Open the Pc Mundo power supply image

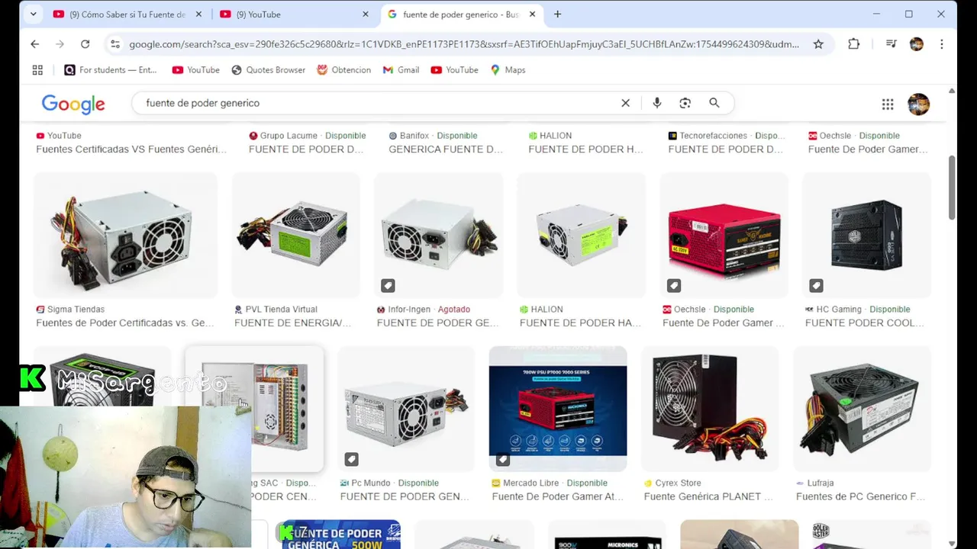406,409
